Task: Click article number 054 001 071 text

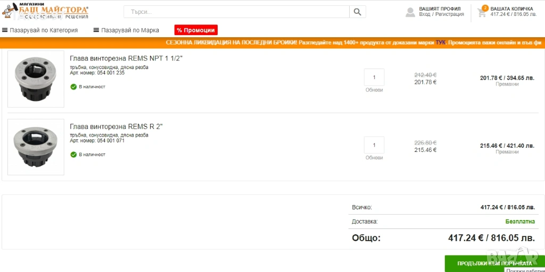Action: [97, 141]
